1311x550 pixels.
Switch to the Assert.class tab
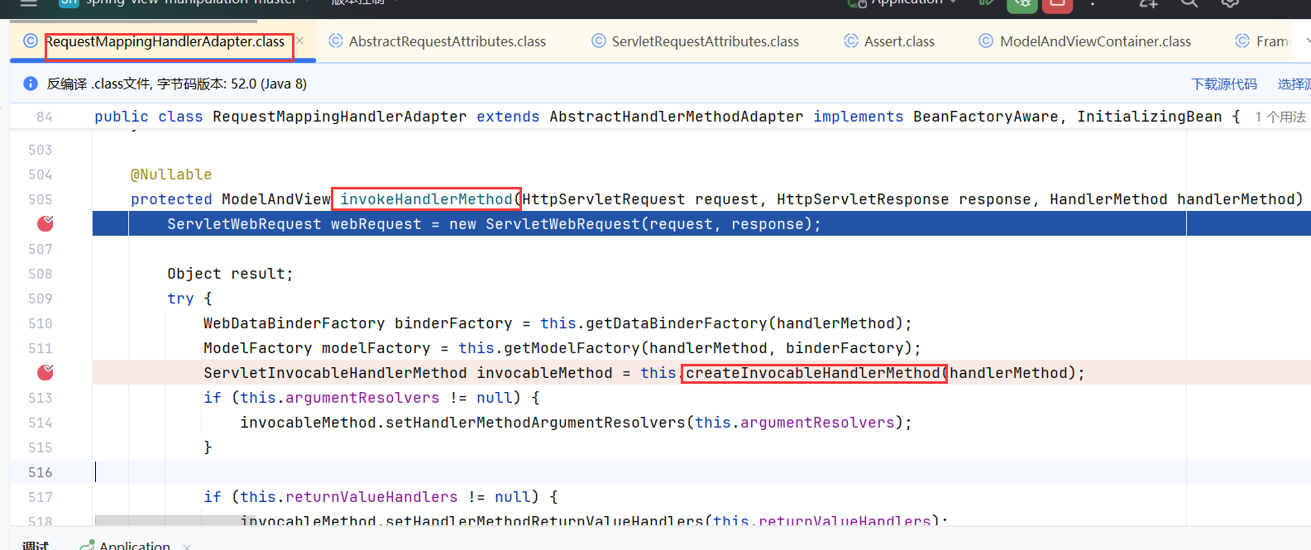click(x=898, y=41)
